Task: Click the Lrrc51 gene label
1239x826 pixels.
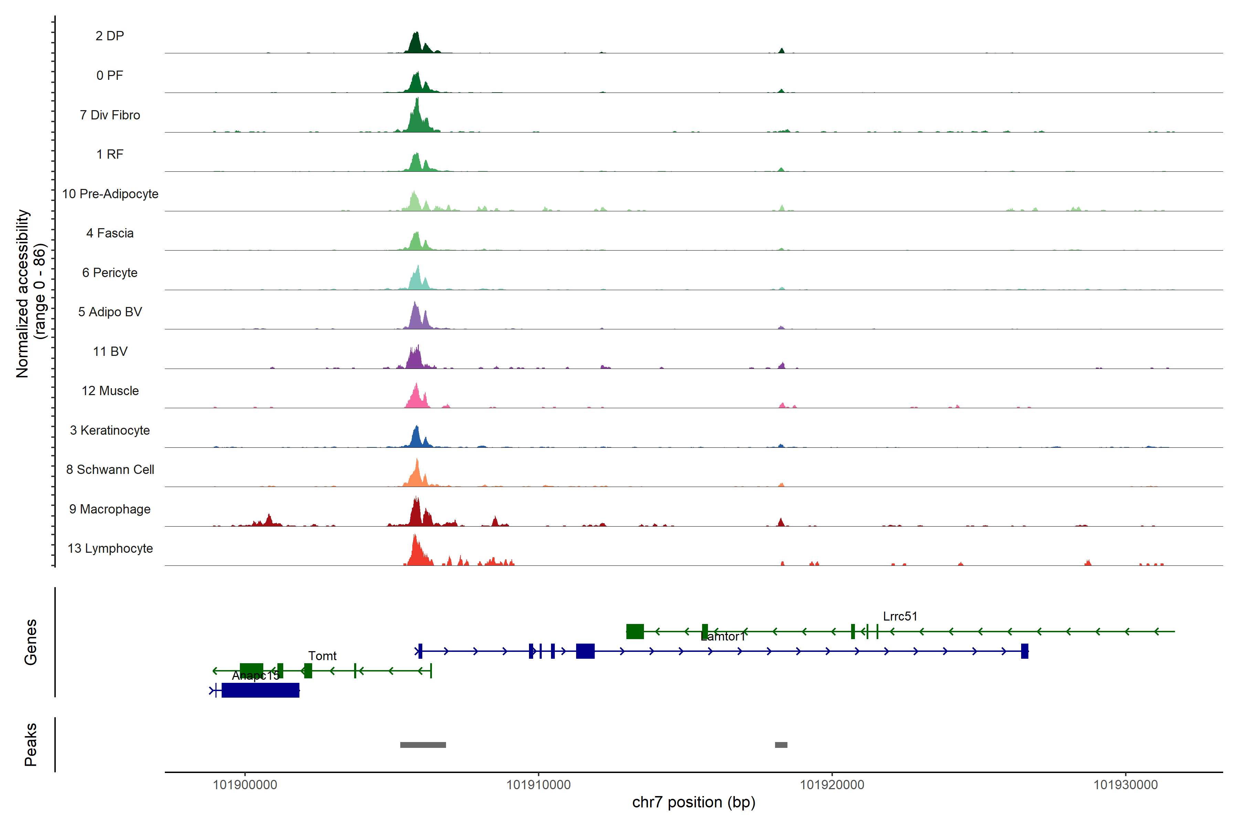Action: tap(900, 616)
